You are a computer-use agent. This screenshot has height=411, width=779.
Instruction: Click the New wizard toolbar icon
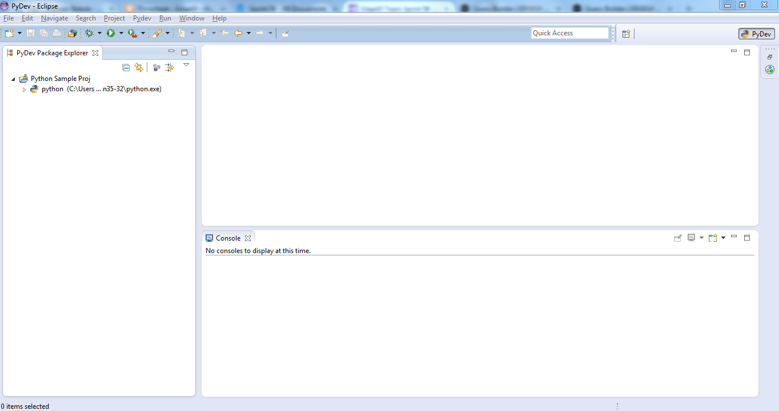coord(9,34)
